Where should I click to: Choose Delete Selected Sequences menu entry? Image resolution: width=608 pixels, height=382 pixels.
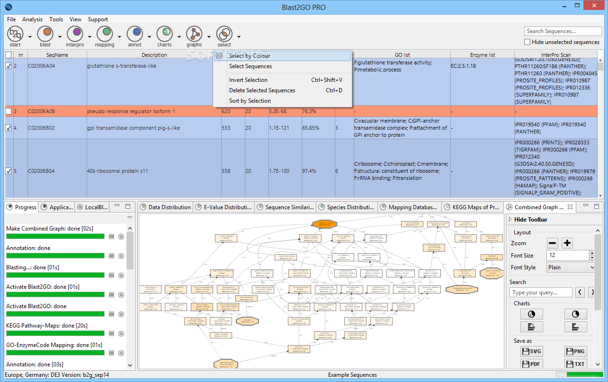point(283,90)
